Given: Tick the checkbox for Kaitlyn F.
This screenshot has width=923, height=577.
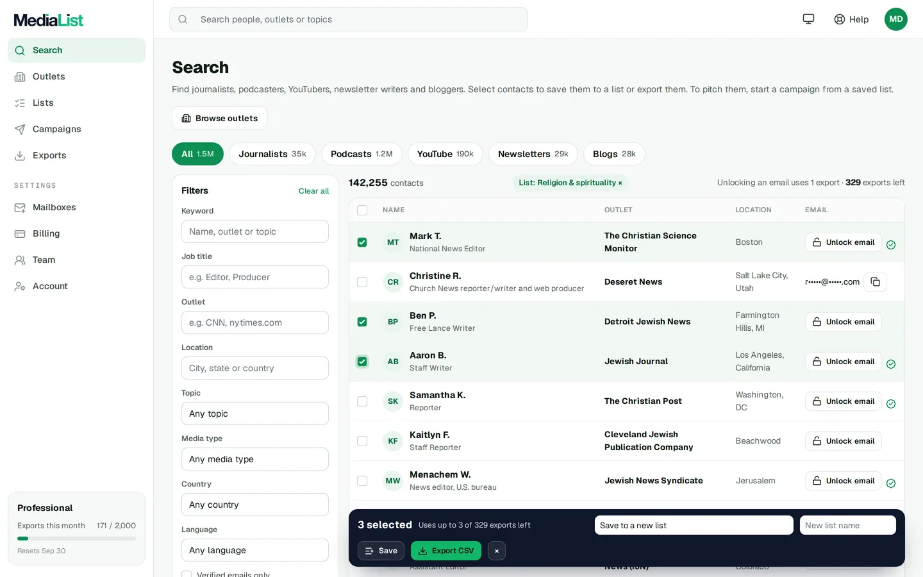Looking at the screenshot, I should coord(362,441).
